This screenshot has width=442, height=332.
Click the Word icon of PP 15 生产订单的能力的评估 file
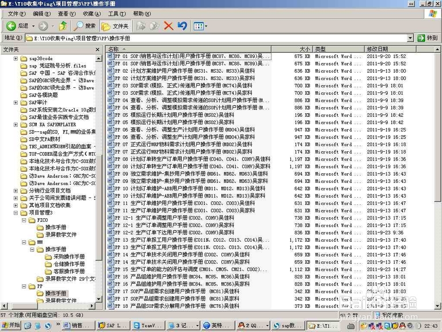pyautogui.click(x=110, y=269)
